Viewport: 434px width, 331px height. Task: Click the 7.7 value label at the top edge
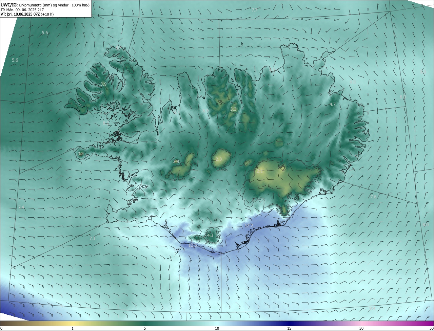255,10
